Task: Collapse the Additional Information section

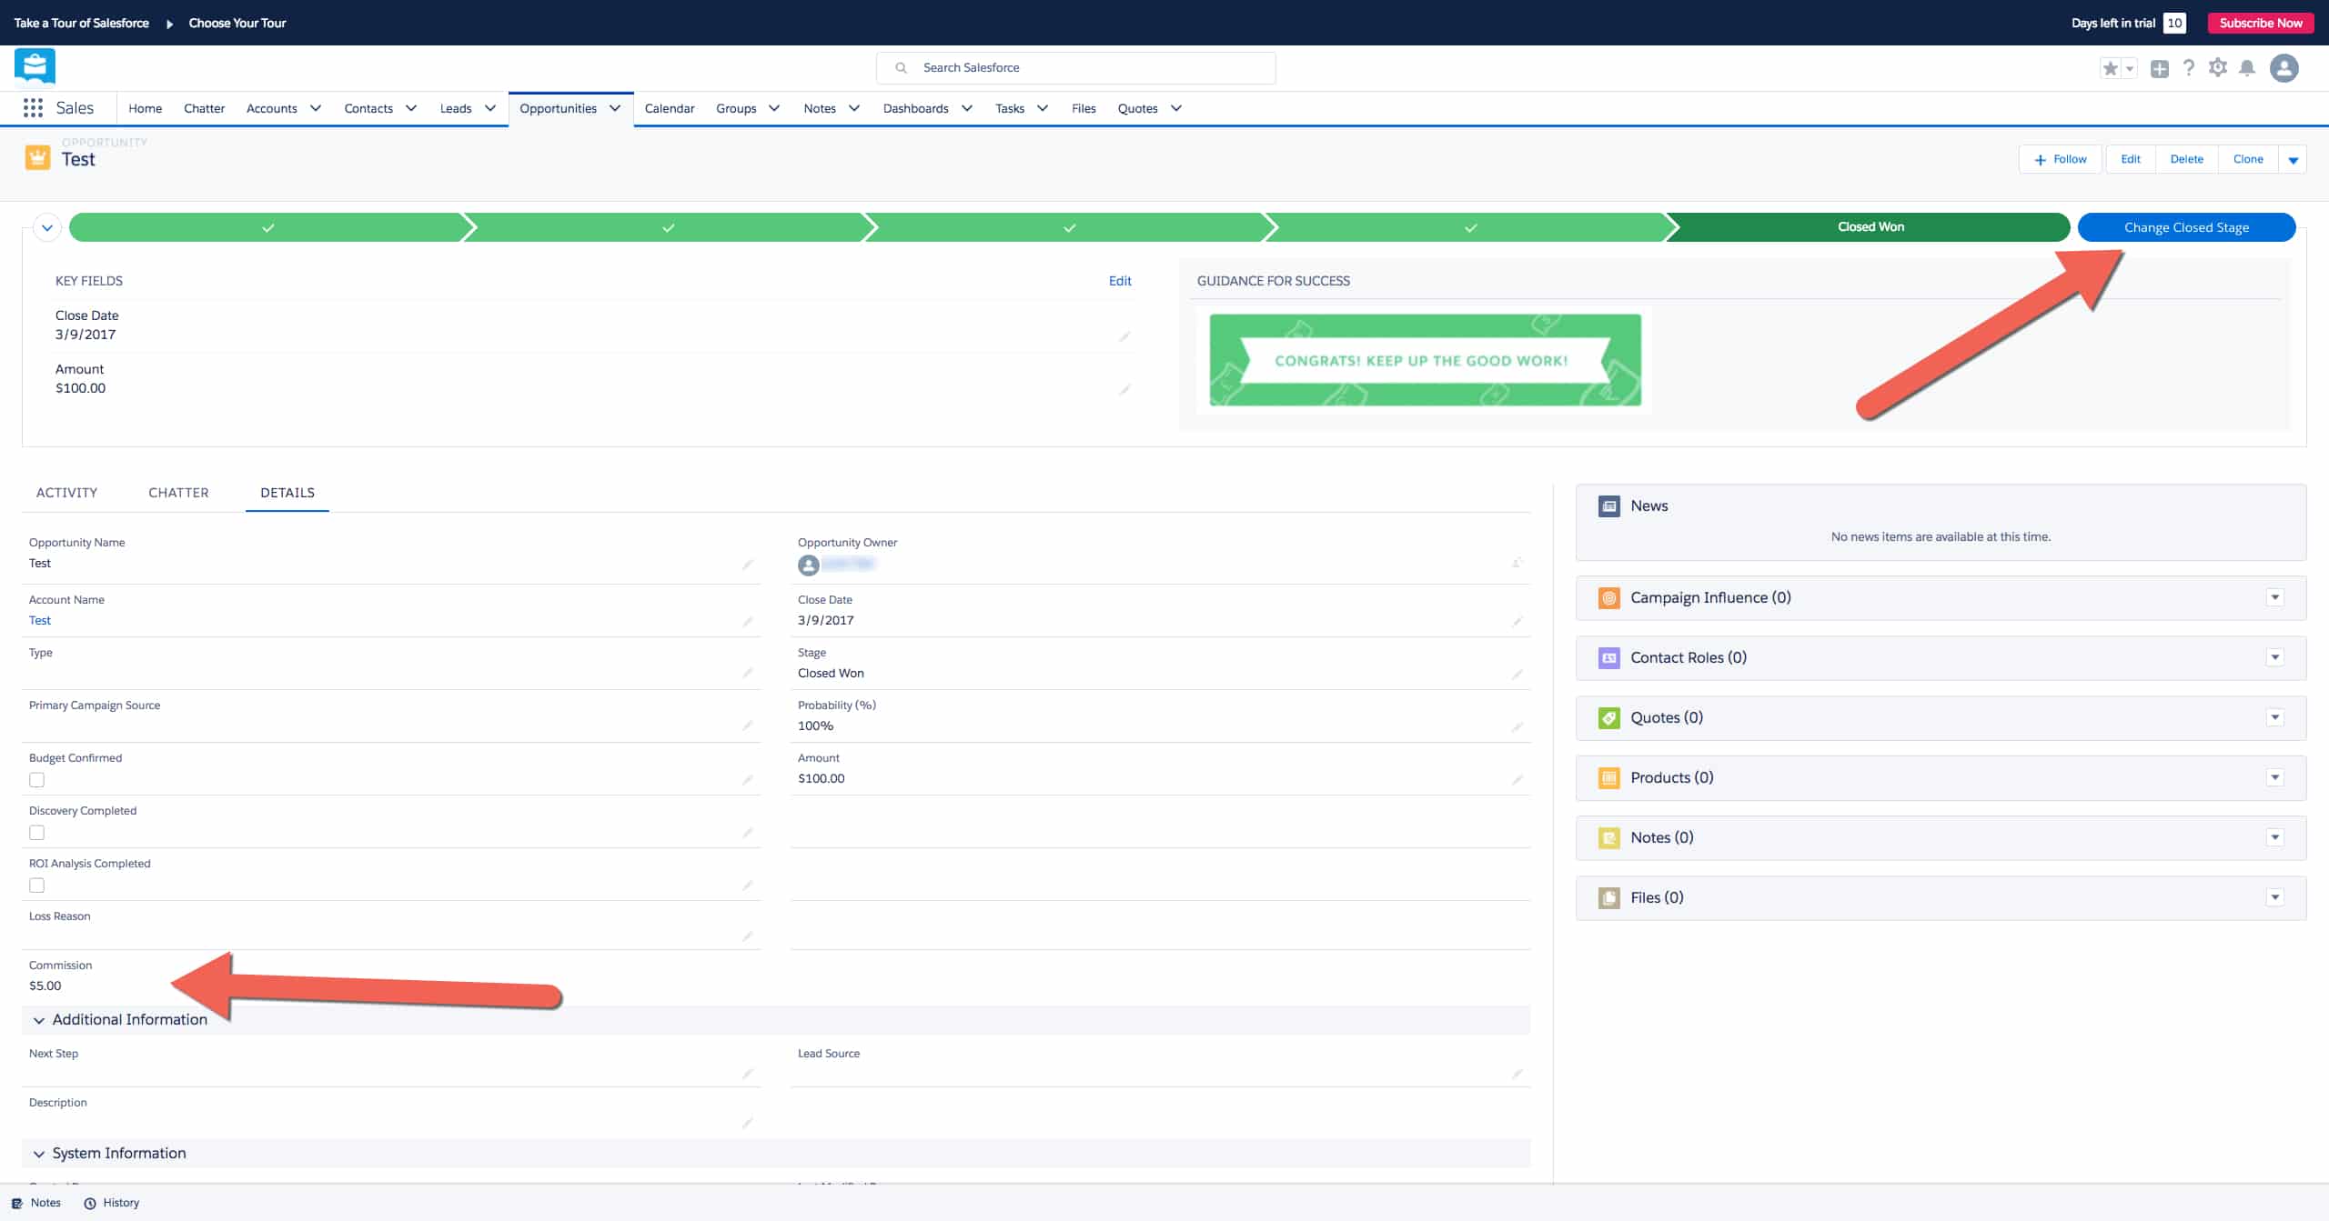Action: (39, 1020)
